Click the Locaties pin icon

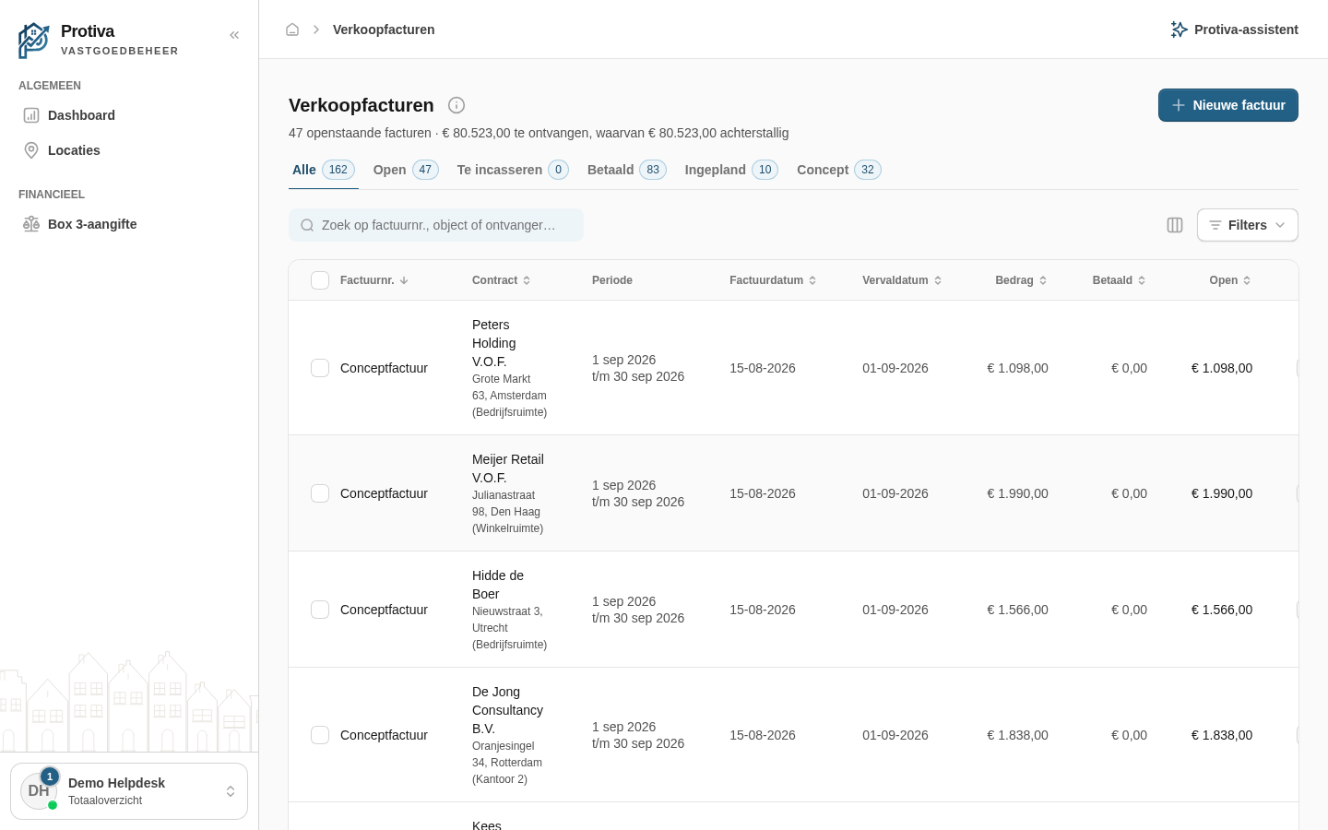[x=31, y=150]
